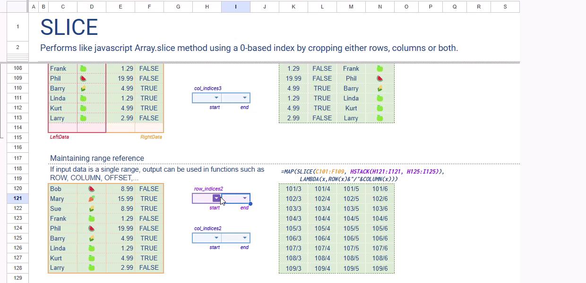Click the '105/5' output cell
The width and height of the screenshot is (586, 283).
pos(351,228)
